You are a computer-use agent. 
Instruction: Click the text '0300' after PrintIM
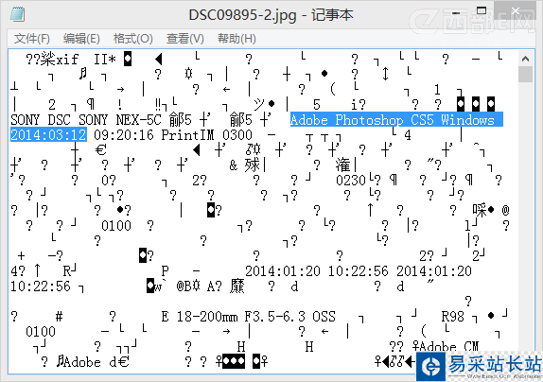(x=237, y=135)
